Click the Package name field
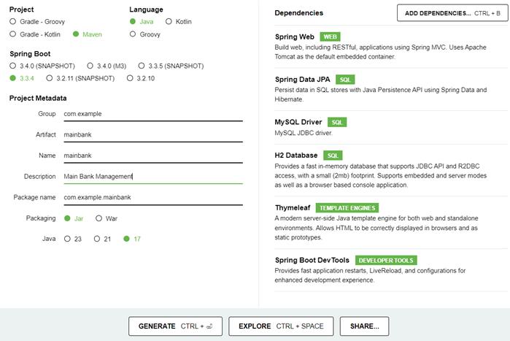The width and height of the screenshot is (510, 341). coord(153,197)
